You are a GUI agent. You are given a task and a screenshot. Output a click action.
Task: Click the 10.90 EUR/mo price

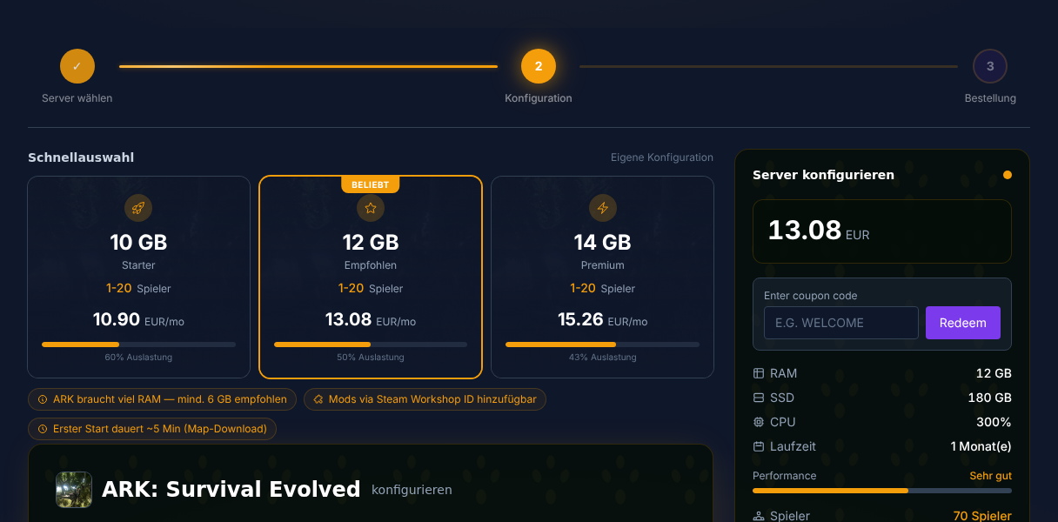138,320
